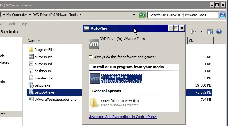Image resolution: width=228 pixels, height=126 pixels.
Task: Click the manifest.txt file icon
Action: click(31, 78)
